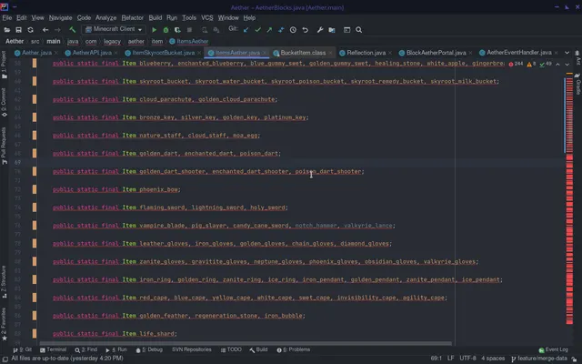The height and width of the screenshot is (364, 582).
Task: Navigate back with left arrow icon
Action: tap(45, 30)
